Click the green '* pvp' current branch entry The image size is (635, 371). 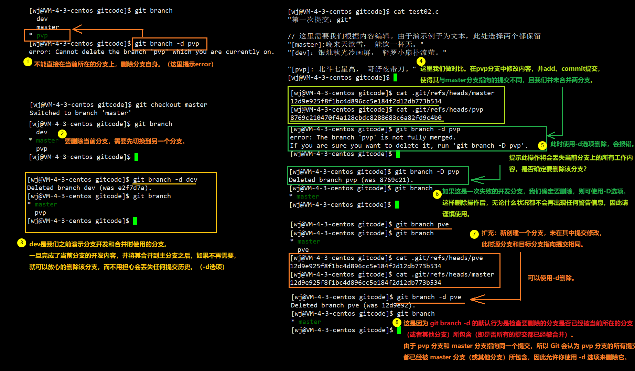pos(39,35)
